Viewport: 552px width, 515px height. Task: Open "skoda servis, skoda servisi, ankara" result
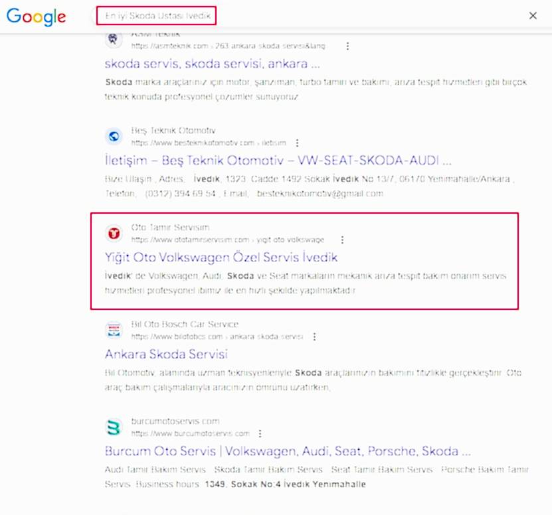213,64
